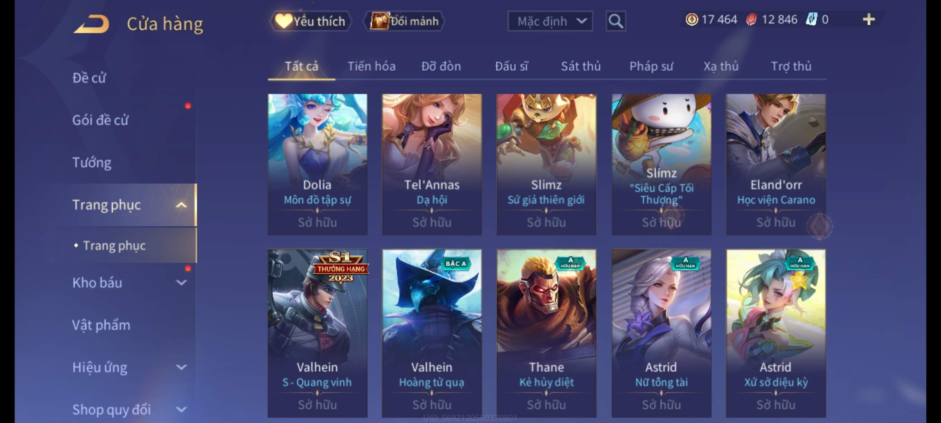Expand the Shop quy đổi section

pos(181,410)
